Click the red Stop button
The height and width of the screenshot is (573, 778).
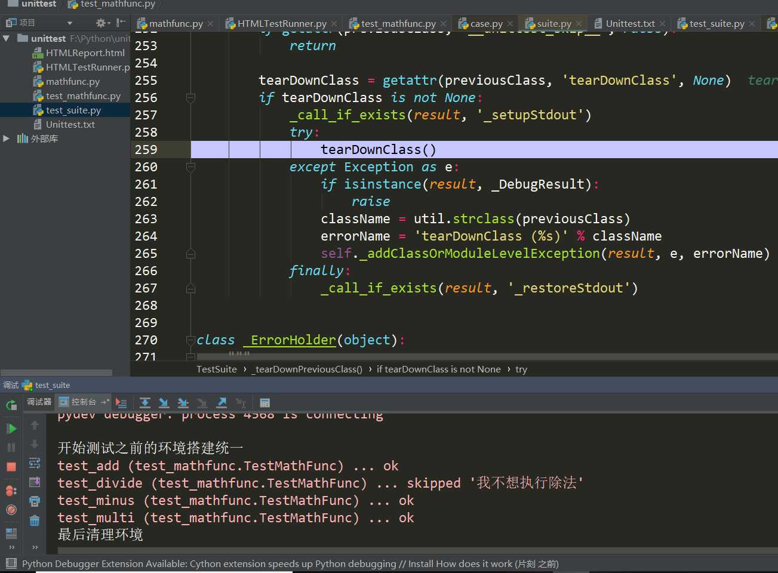pyautogui.click(x=11, y=467)
